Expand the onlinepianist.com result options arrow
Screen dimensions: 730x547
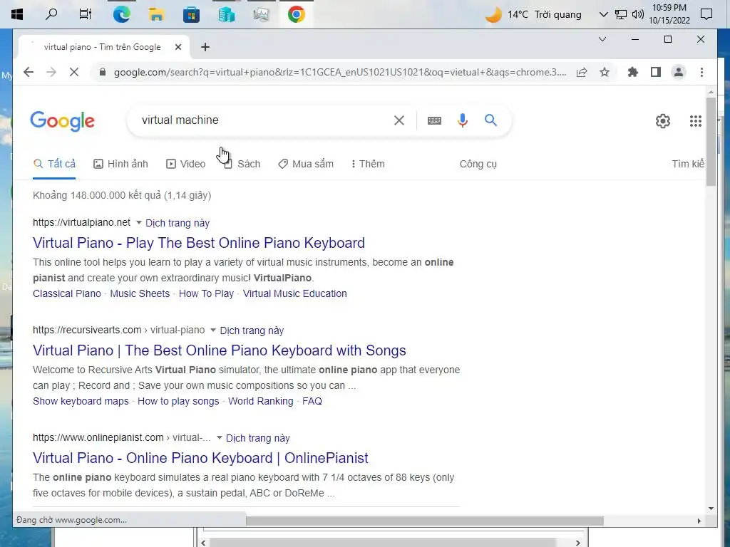(x=219, y=437)
